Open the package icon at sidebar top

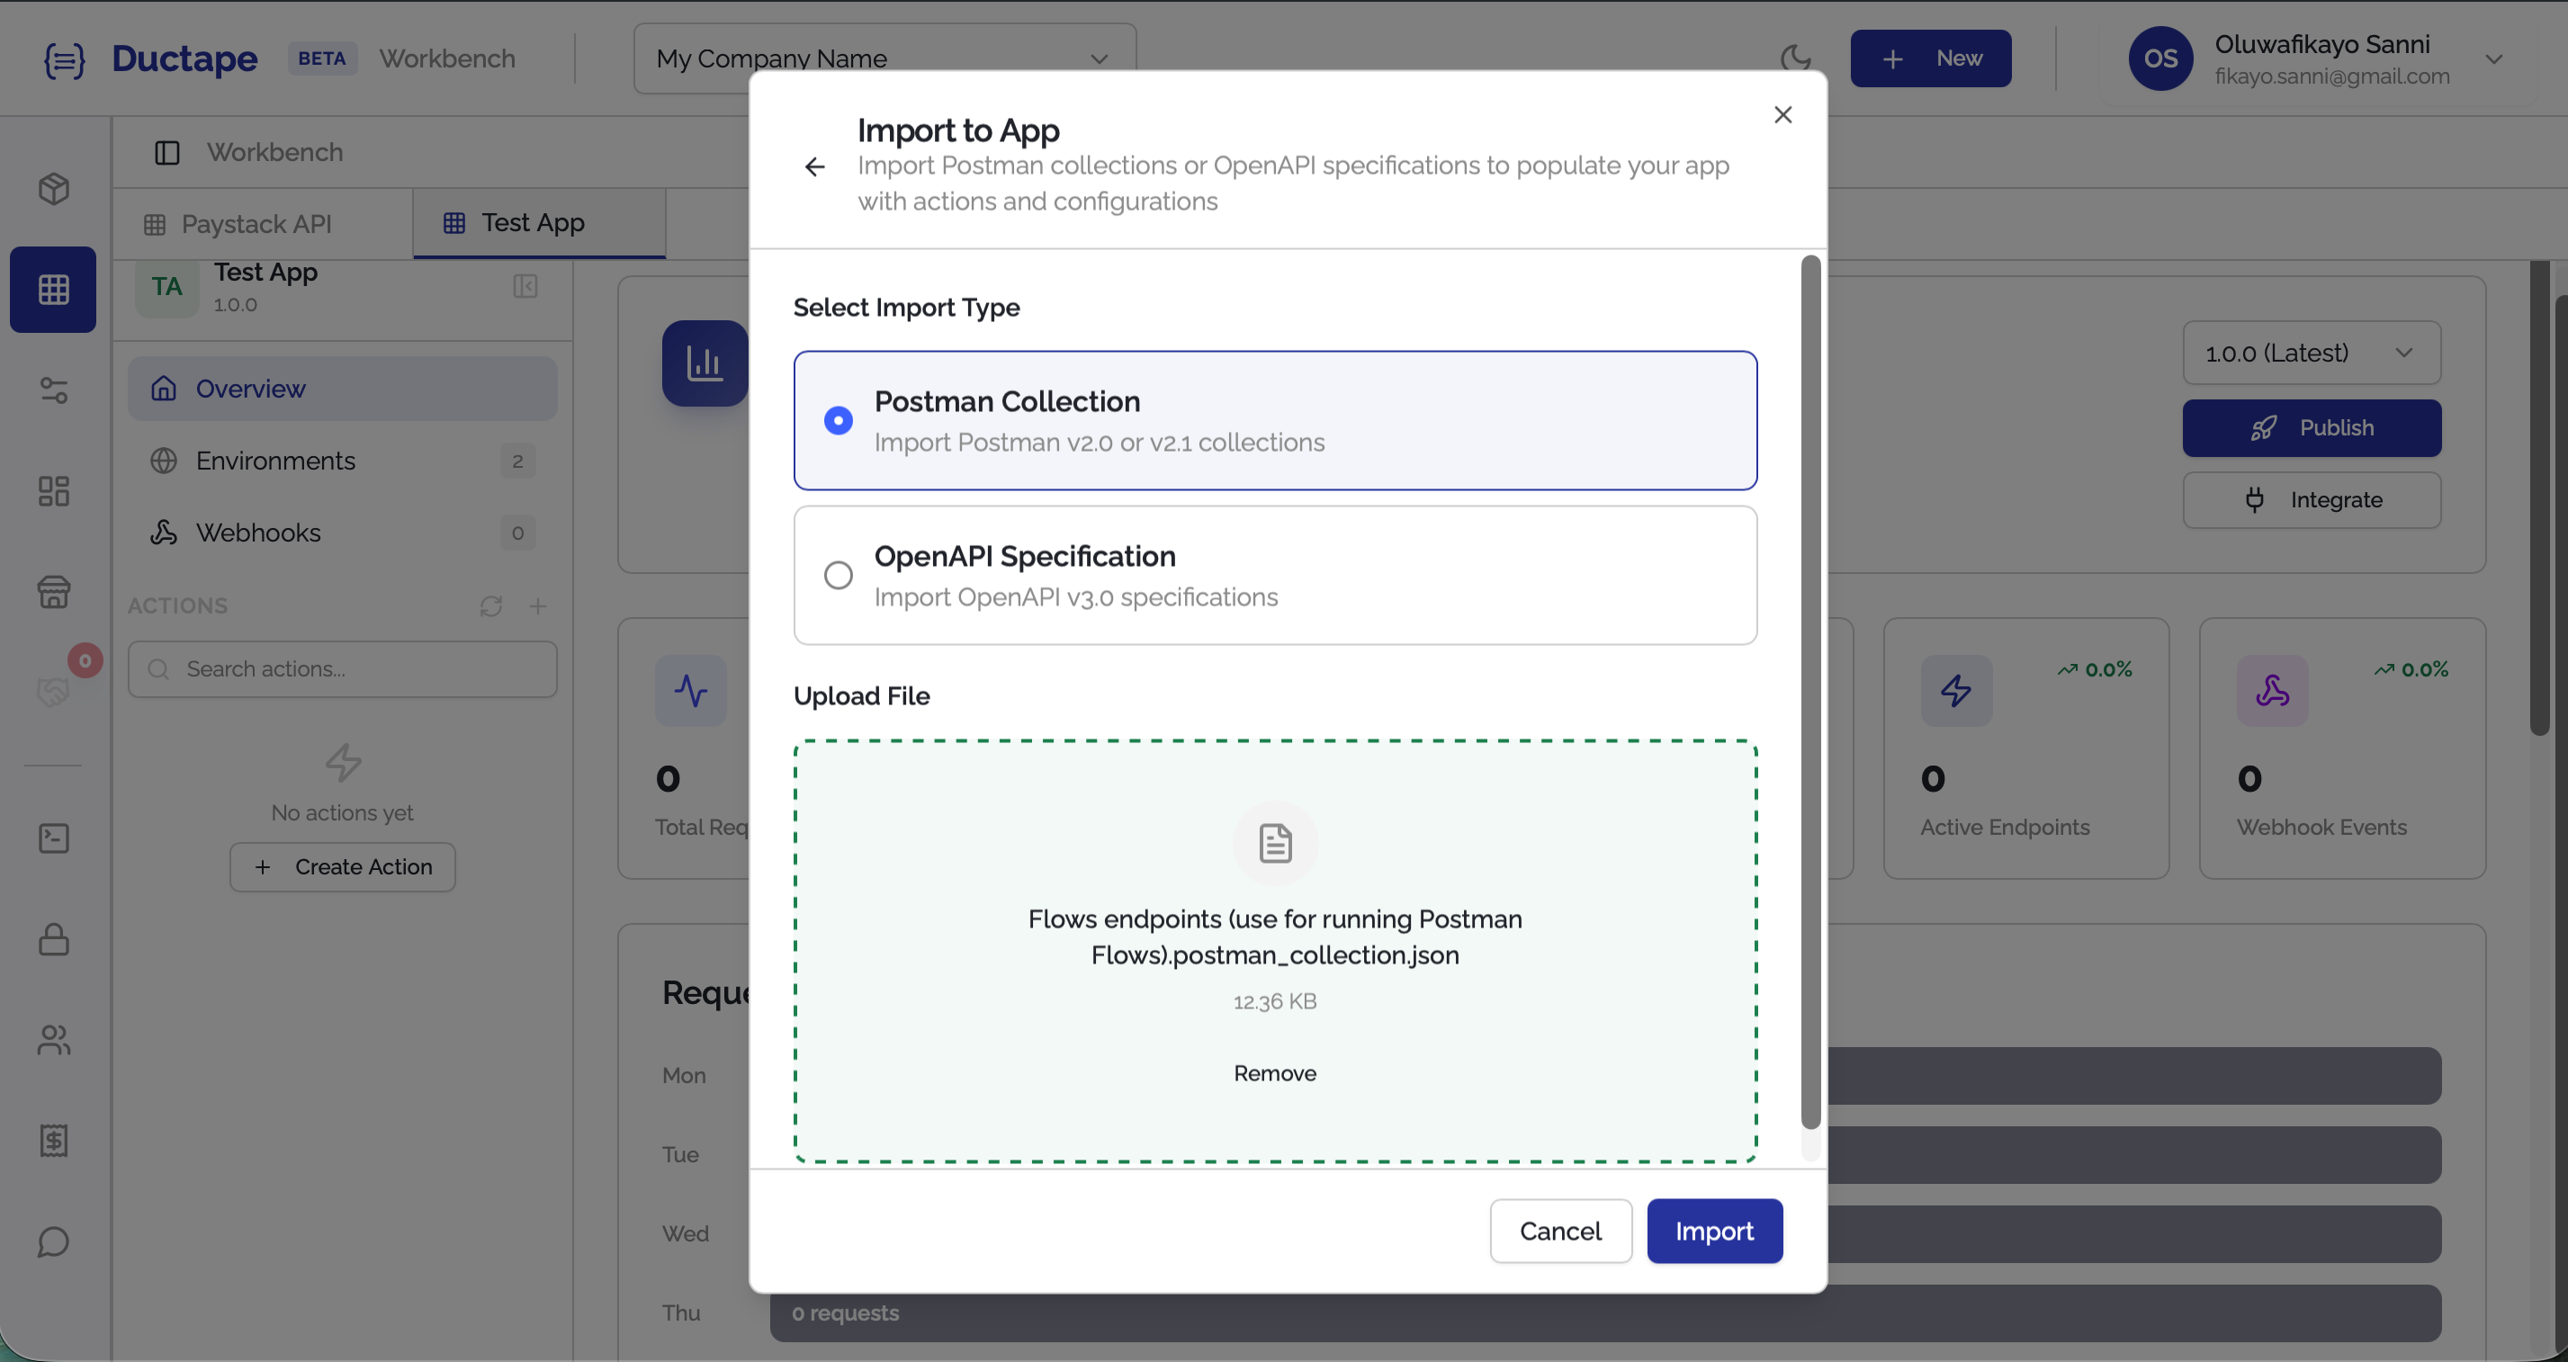tap(52, 189)
